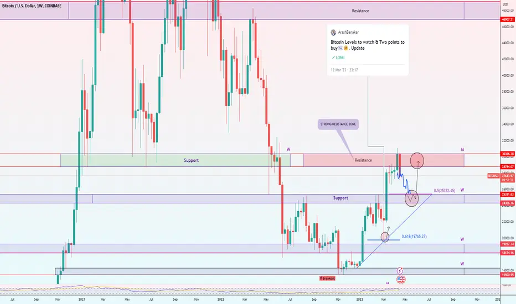This screenshot has height=304, width=516.
Task: Select the 0.618(19765.27) Fibonacci label
Action: pos(414,237)
